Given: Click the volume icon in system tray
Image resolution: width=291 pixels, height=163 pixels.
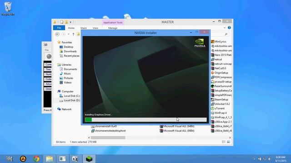Looking at the screenshot, I should pyautogui.click(x=269, y=159).
